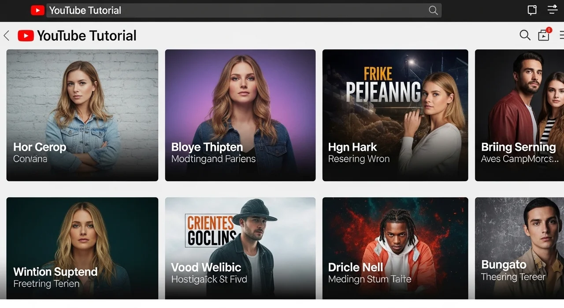Open the video library icon with red badge
The width and height of the screenshot is (564, 308).
544,36
